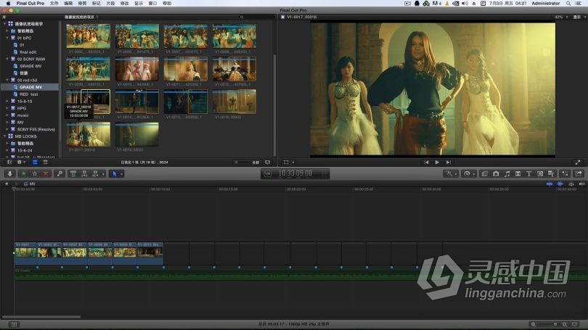Open the 标记 (Mark) menu

pyautogui.click(x=97, y=4)
